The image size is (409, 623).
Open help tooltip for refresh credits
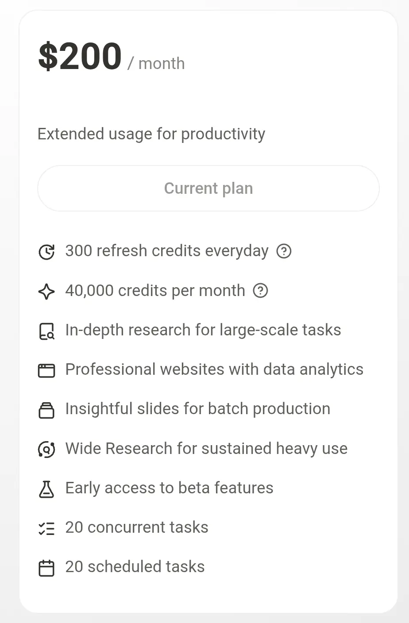coord(284,251)
